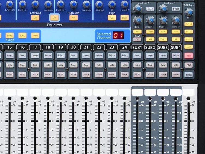Viewport: 205px width, 154px height.
Task: Click the Select button below GEQ
Action: coord(189,75)
